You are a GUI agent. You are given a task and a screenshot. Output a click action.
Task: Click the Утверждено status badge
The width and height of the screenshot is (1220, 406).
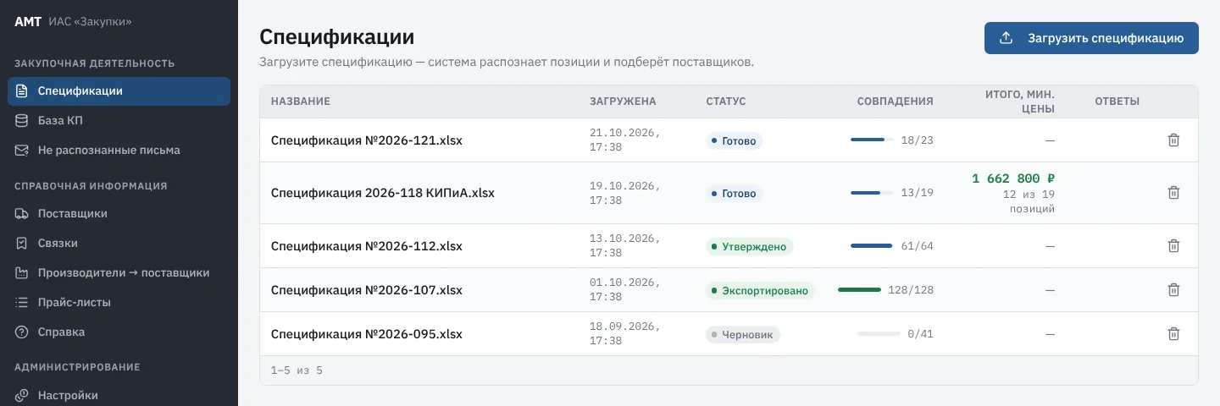[x=750, y=247]
